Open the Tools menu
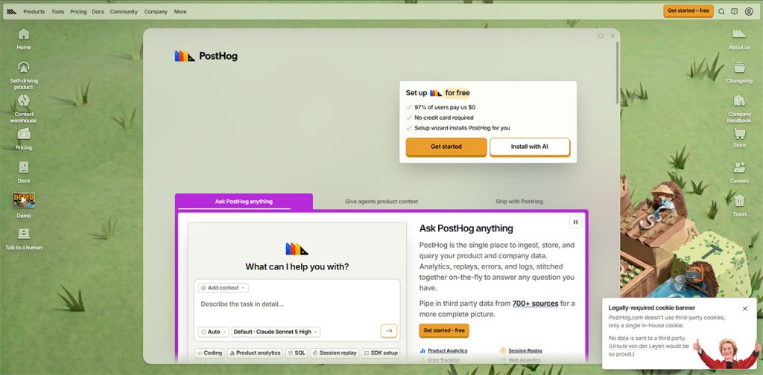The width and height of the screenshot is (763, 375). (58, 12)
